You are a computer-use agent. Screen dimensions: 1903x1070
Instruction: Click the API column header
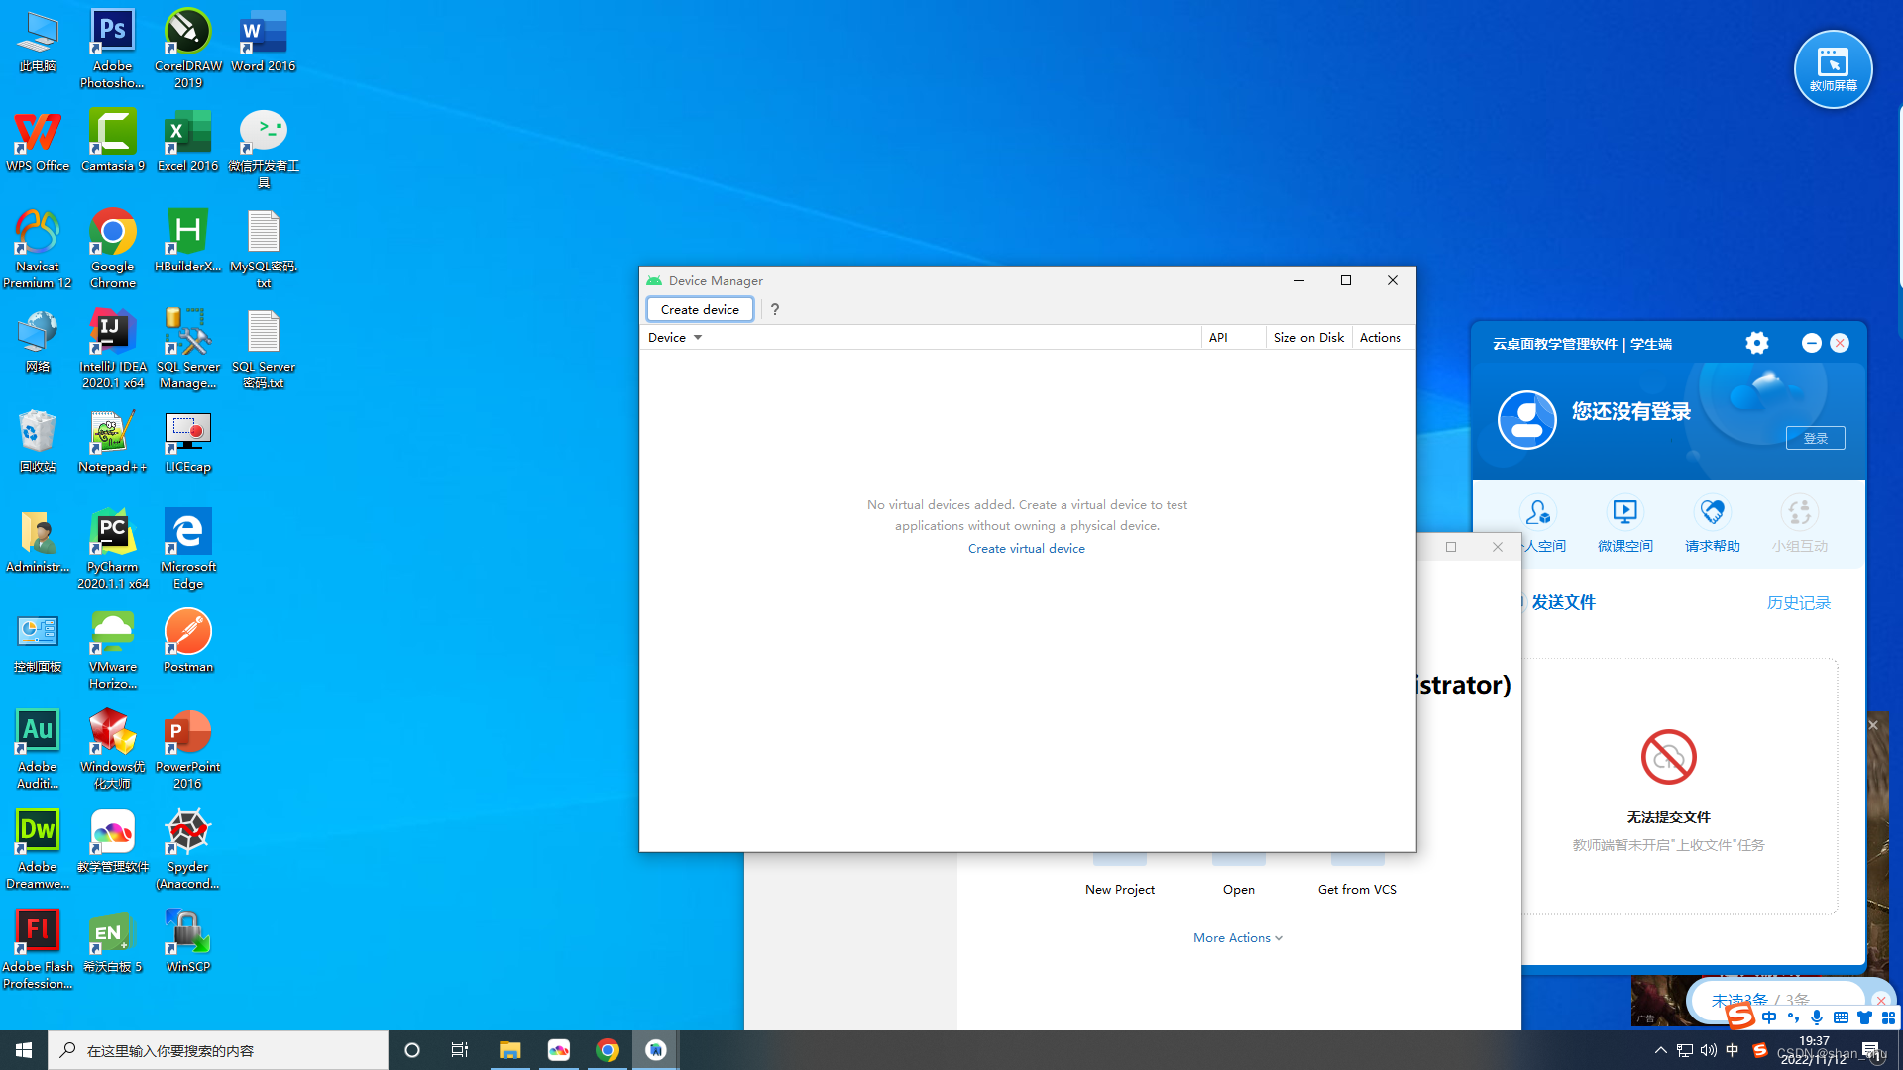[1218, 338]
